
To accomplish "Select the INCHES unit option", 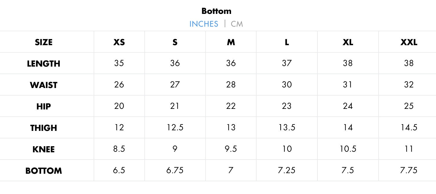I will coord(204,24).
